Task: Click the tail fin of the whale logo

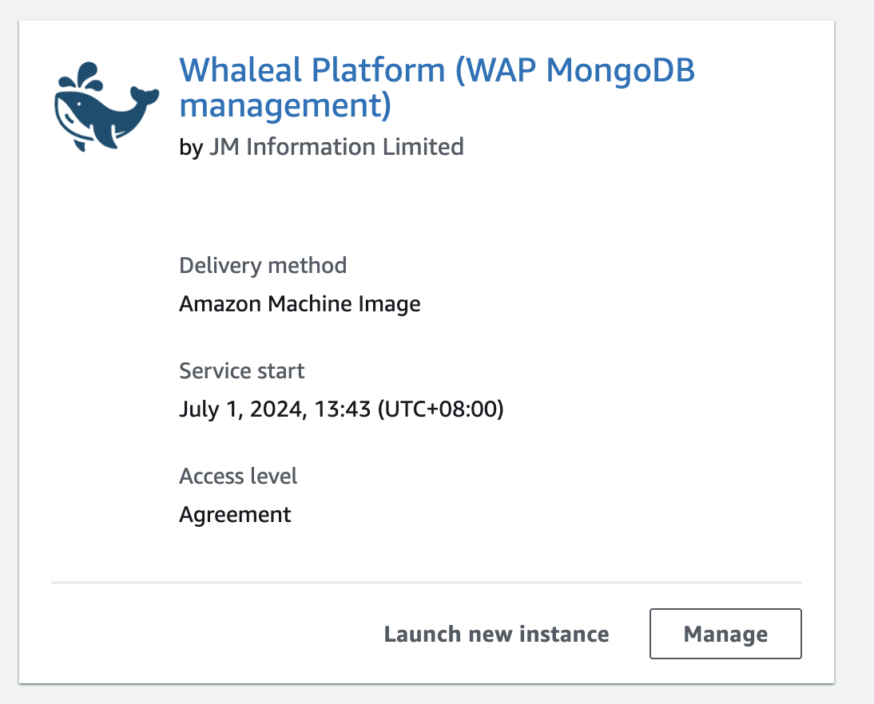Action: (144, 96)
